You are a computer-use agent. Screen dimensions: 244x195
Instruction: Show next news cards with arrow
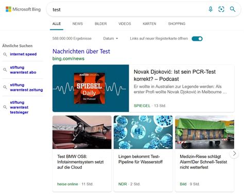[234, 154]
